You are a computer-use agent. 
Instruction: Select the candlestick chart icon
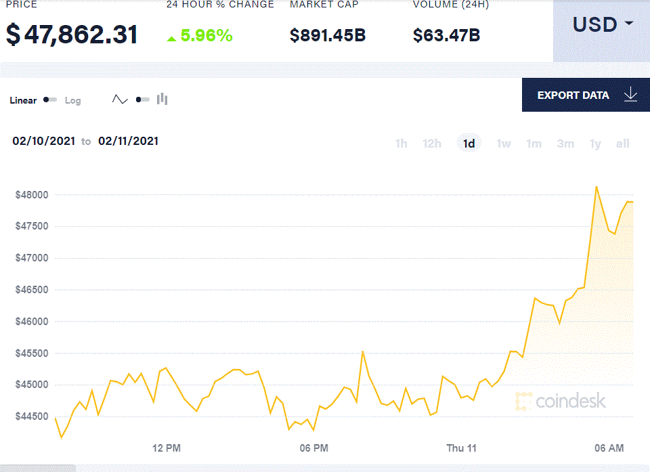tap(161, 99)
